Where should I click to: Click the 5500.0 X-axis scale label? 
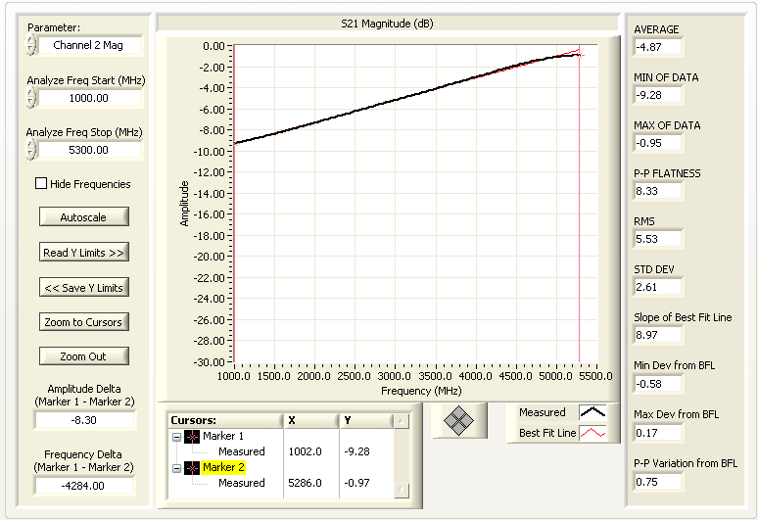point(596,376)
